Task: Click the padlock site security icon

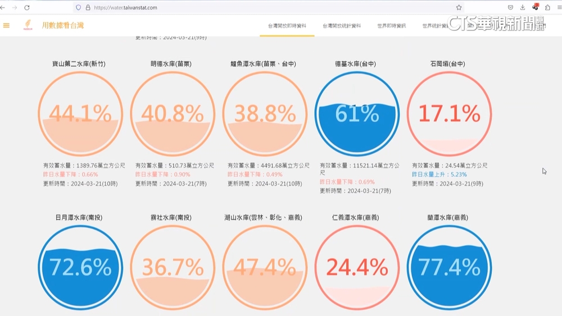Action: click(x=88, y=7)
